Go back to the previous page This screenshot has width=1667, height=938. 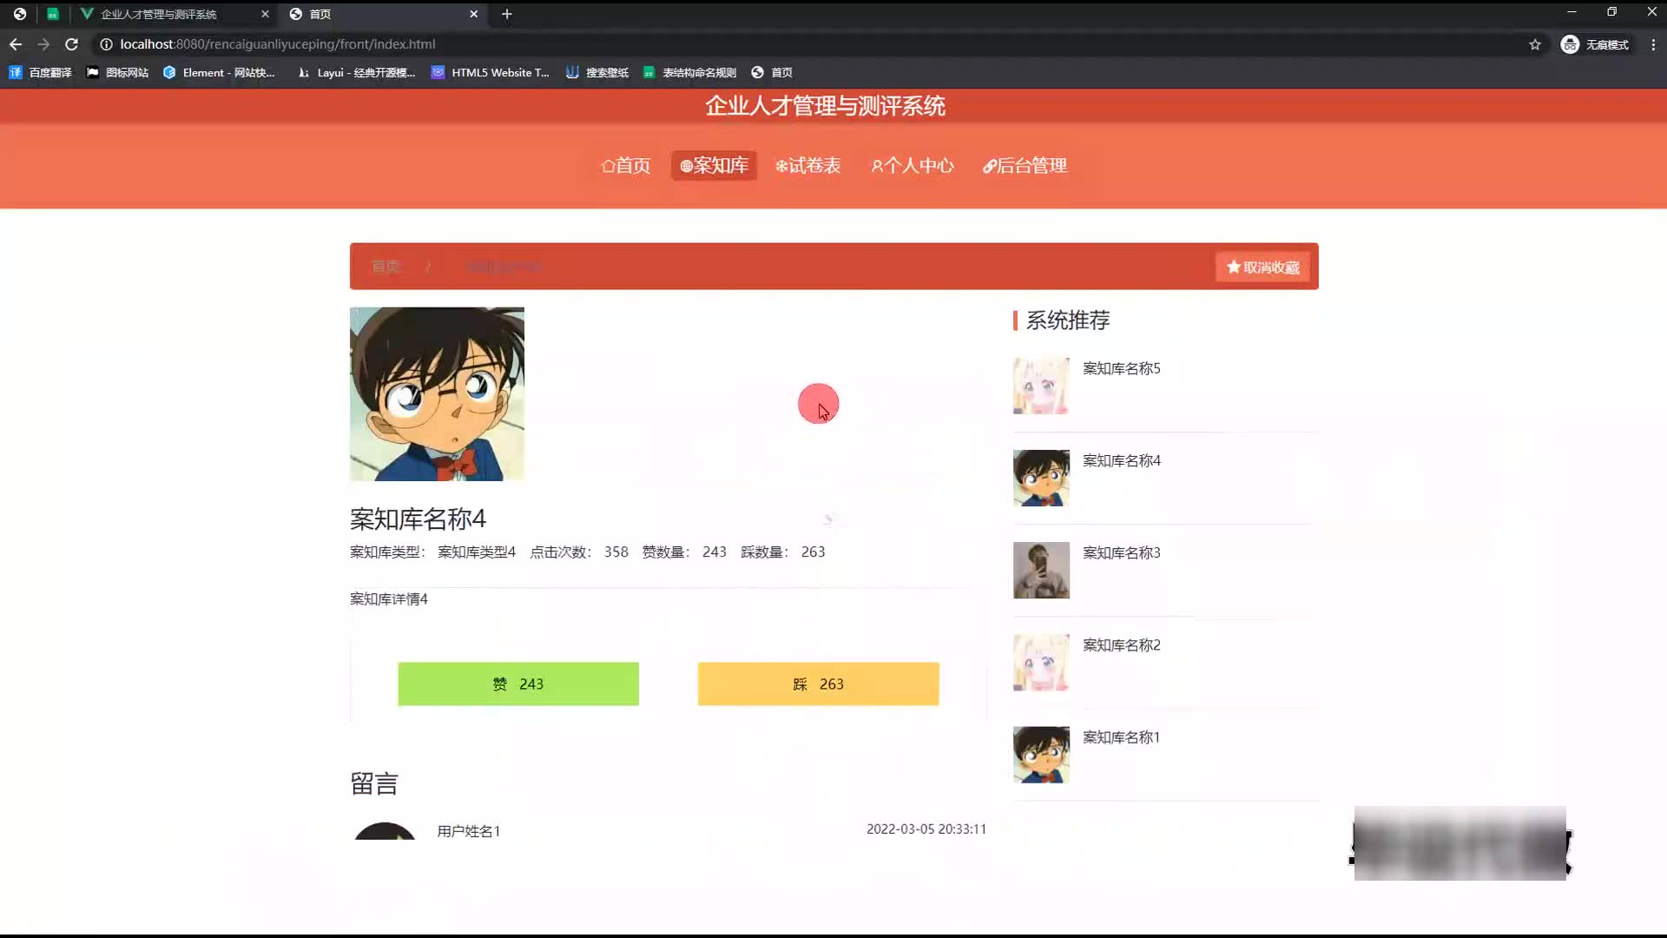point(16,44)
